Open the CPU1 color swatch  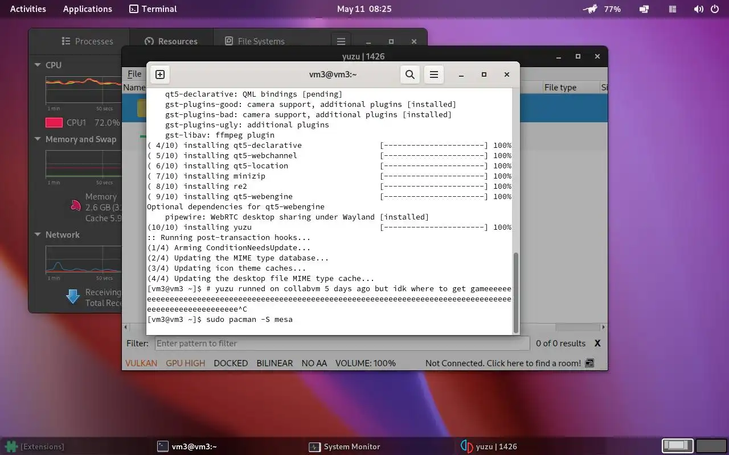[54, 122]
